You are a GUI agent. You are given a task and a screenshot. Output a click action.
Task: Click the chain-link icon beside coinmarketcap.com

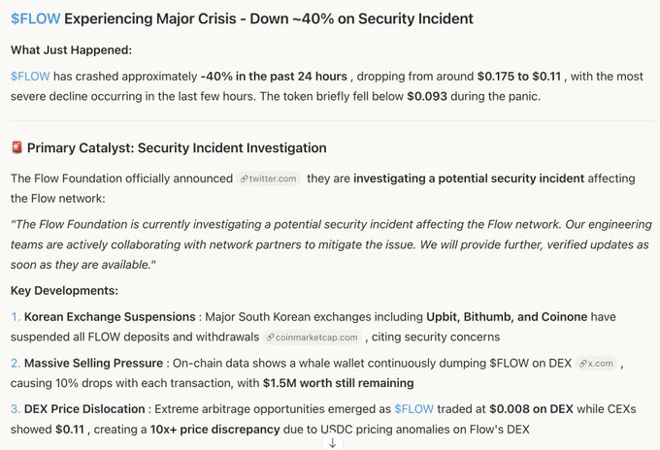pyautogui.click(x=269, y=337)
